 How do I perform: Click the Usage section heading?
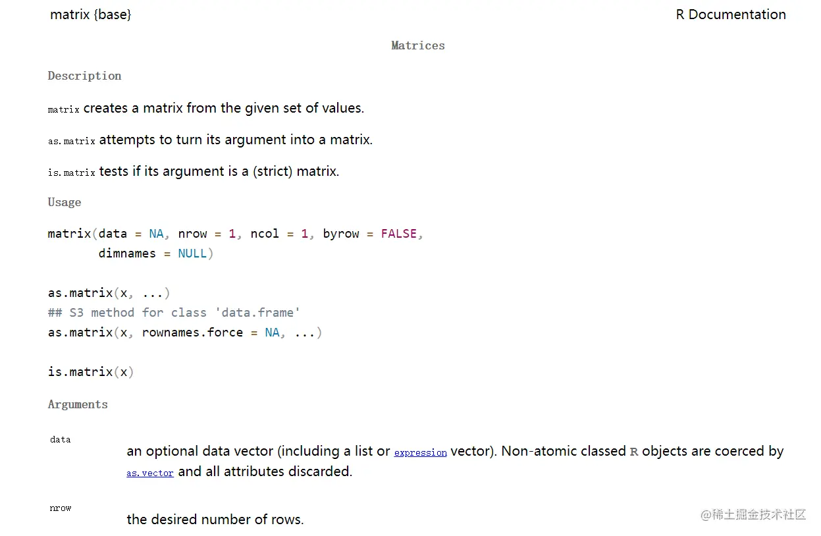[x=65, y=202]
